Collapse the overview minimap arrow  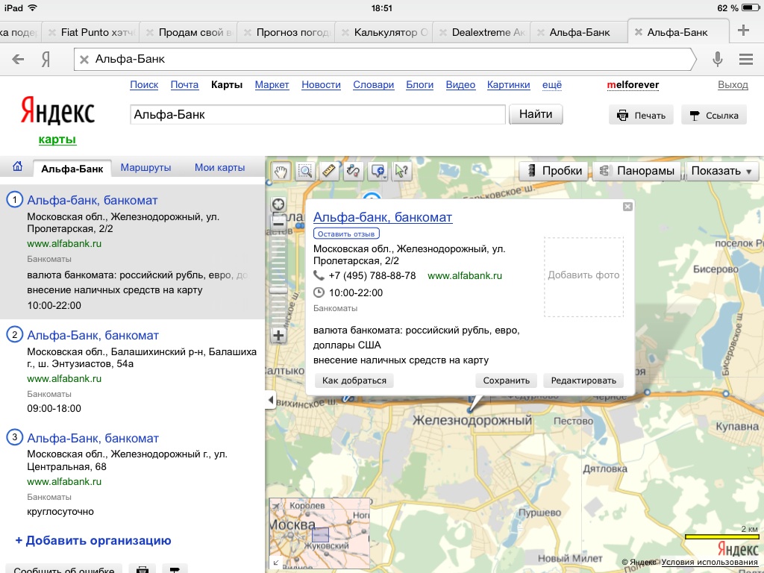tap(276, 563)
